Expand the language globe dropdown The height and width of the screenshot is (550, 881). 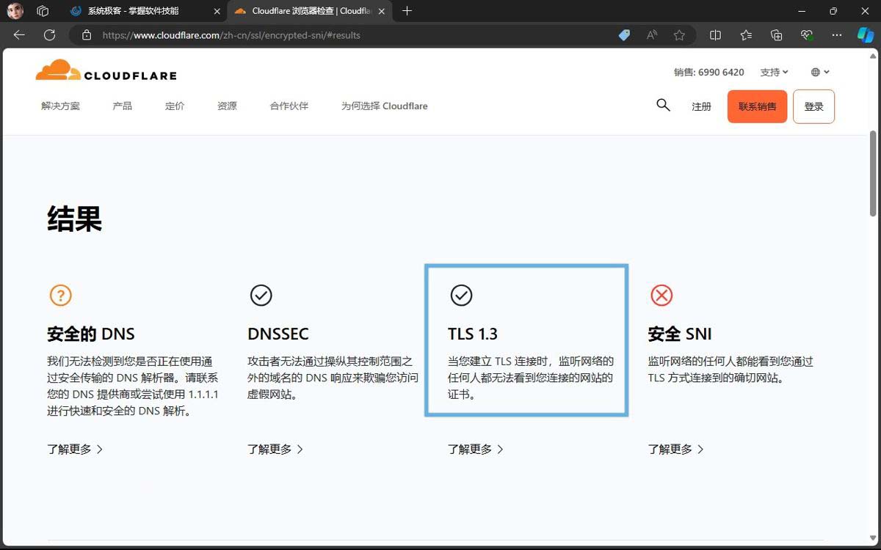coord(820,72)
